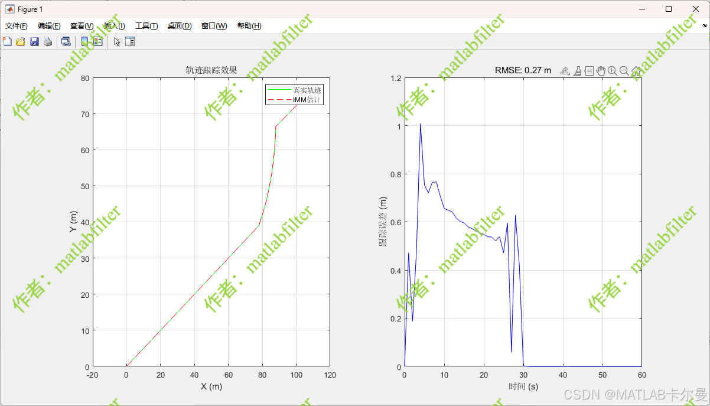Click the blue error curve peak near 1.0
710x406 pixels.
point(420,124)
